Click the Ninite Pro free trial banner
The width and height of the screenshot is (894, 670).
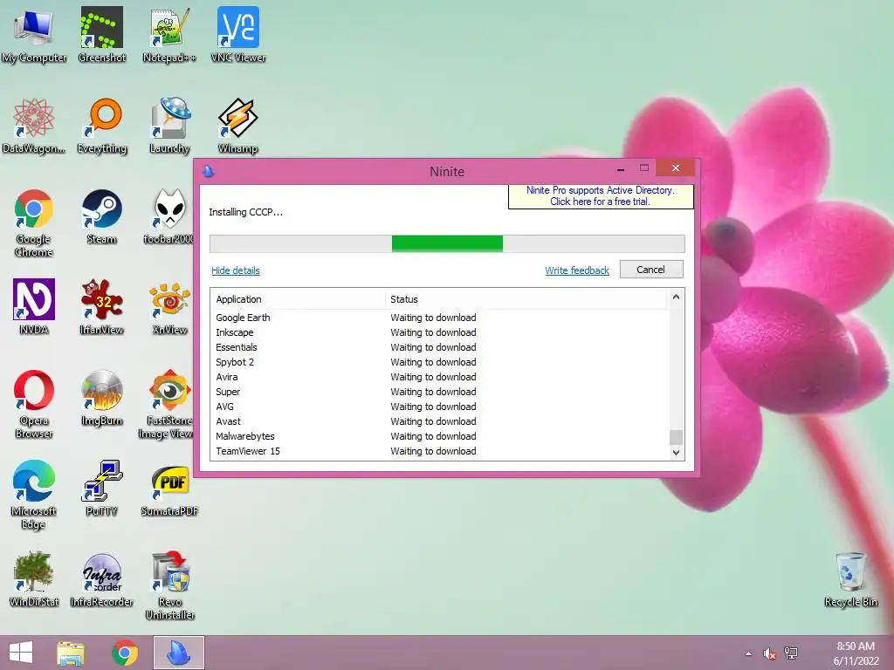[x=601, y=196]
